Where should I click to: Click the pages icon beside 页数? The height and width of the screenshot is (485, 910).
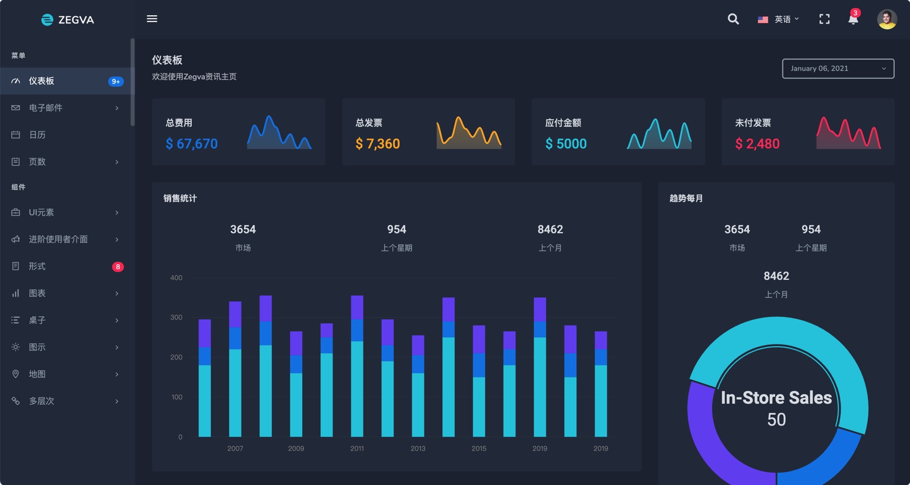[16, 162]
